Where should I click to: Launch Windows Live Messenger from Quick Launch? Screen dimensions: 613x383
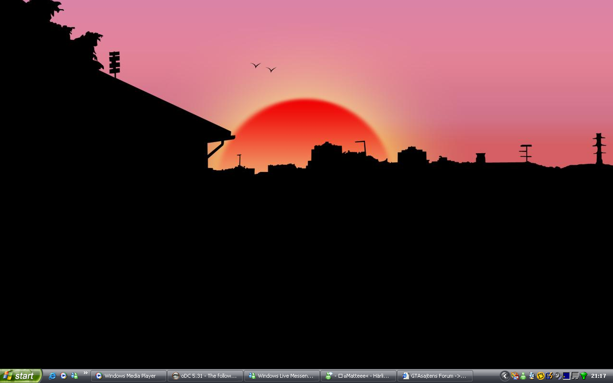click(74, 376)
